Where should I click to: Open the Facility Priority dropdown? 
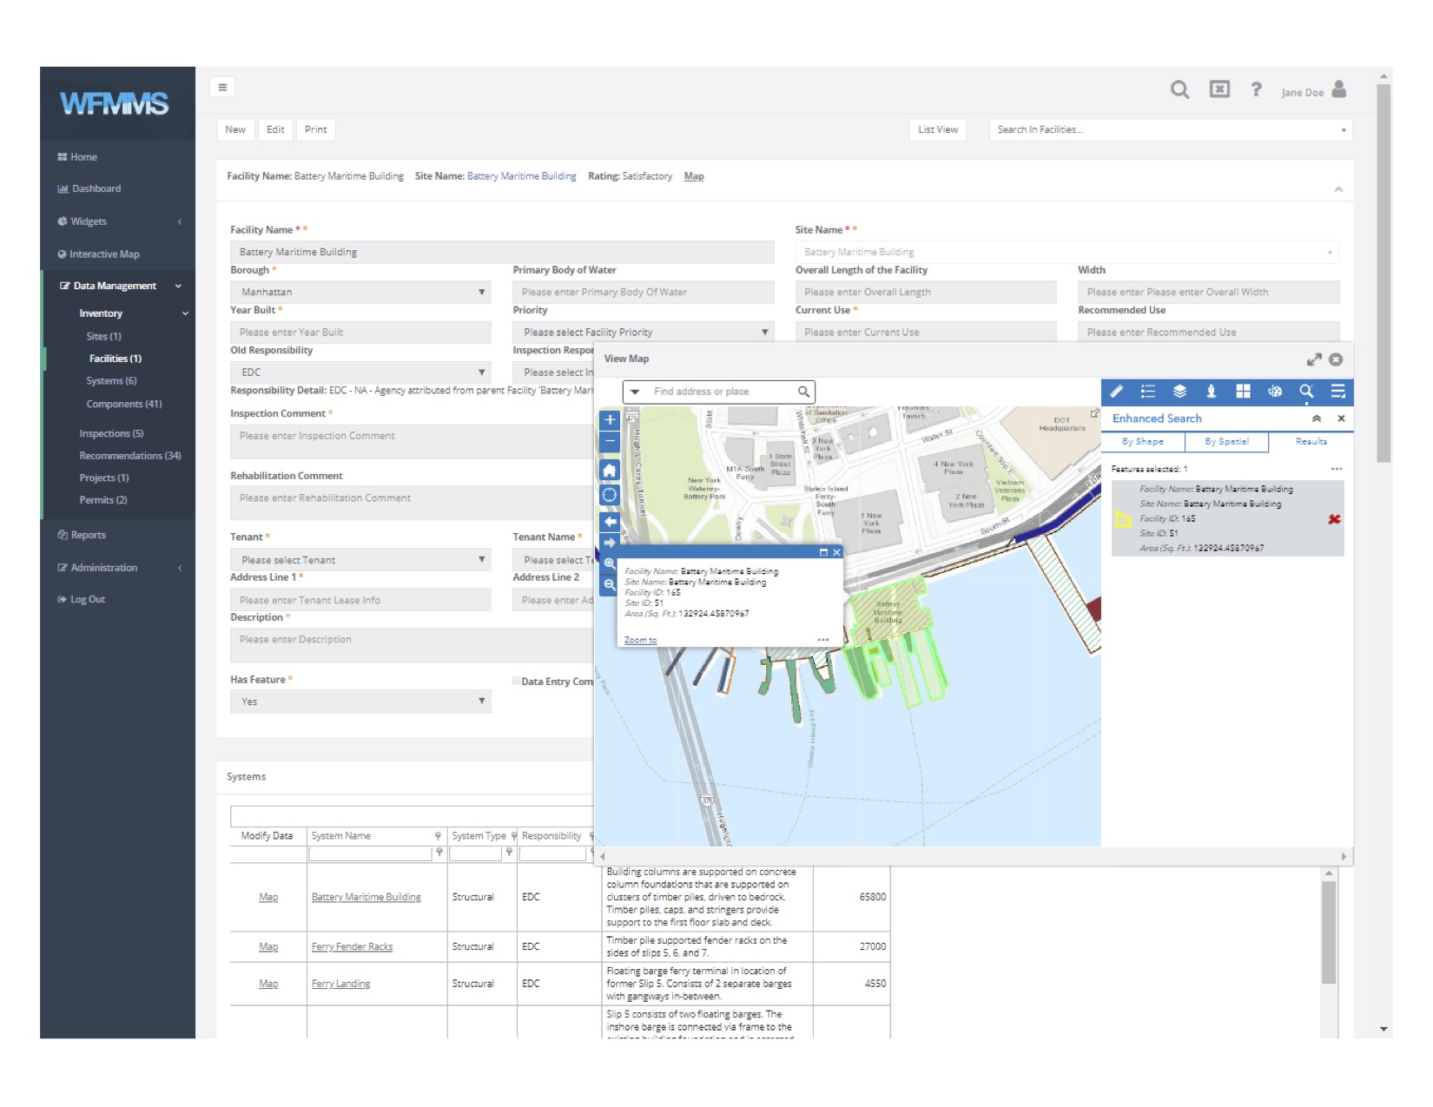[643, 333]
